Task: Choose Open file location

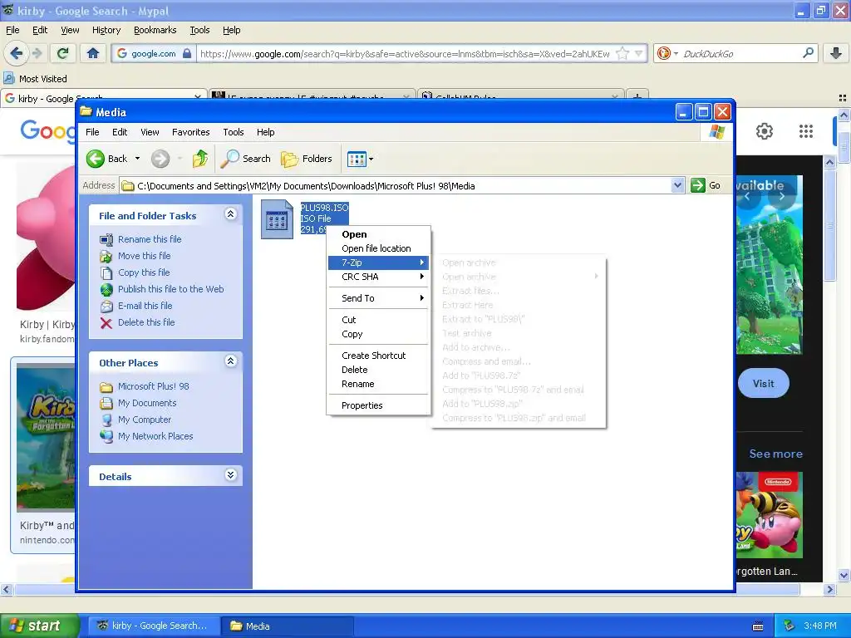Action: (x=376, y=248)
